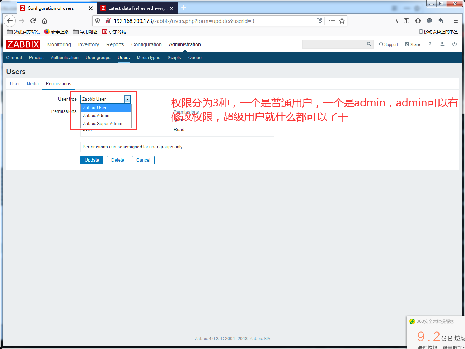Go to Scripts submenu

(x=174, y=58)
